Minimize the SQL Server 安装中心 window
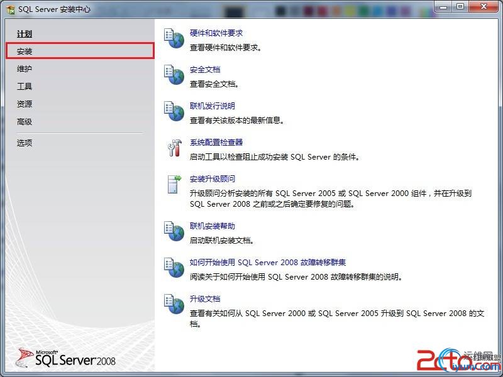The width and height of the screenshot is (503, 377). (443, 6)
